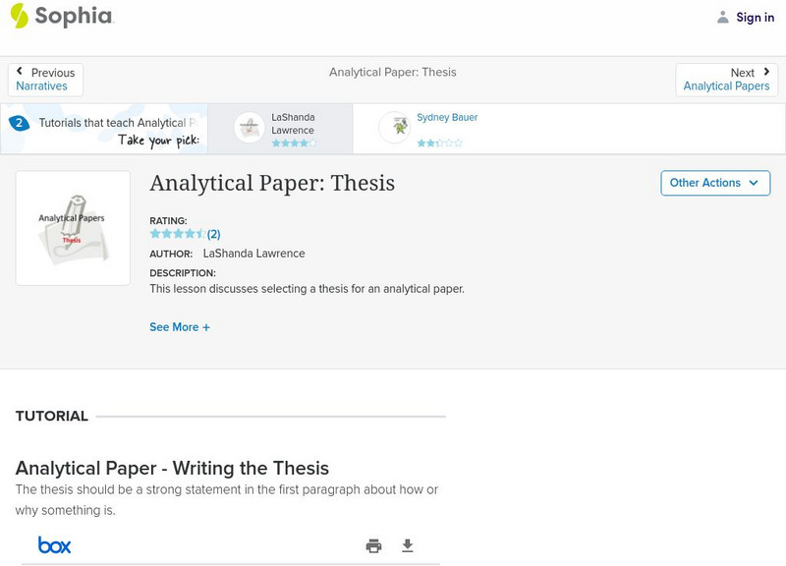Open the Analytical Papers thumbnail image
The image size is (786, 566).
73,227
